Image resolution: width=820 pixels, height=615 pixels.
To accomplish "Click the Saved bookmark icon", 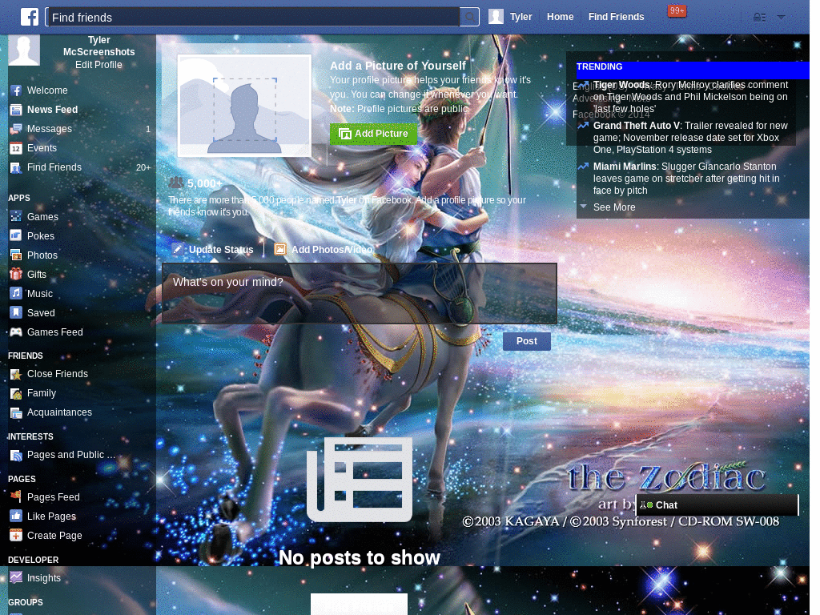I will [16, 313].
